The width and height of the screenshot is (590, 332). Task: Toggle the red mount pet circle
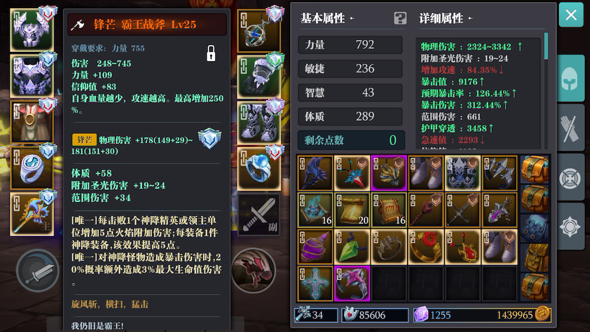tap(253, 270)
